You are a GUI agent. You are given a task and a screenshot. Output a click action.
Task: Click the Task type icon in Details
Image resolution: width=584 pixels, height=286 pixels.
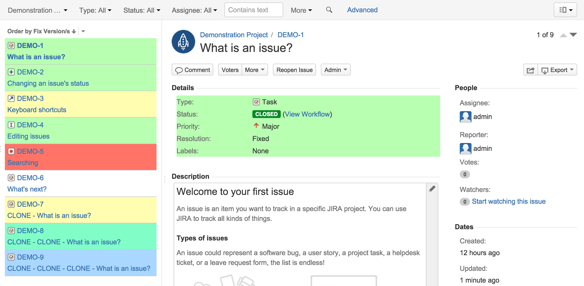pos(256,102)
